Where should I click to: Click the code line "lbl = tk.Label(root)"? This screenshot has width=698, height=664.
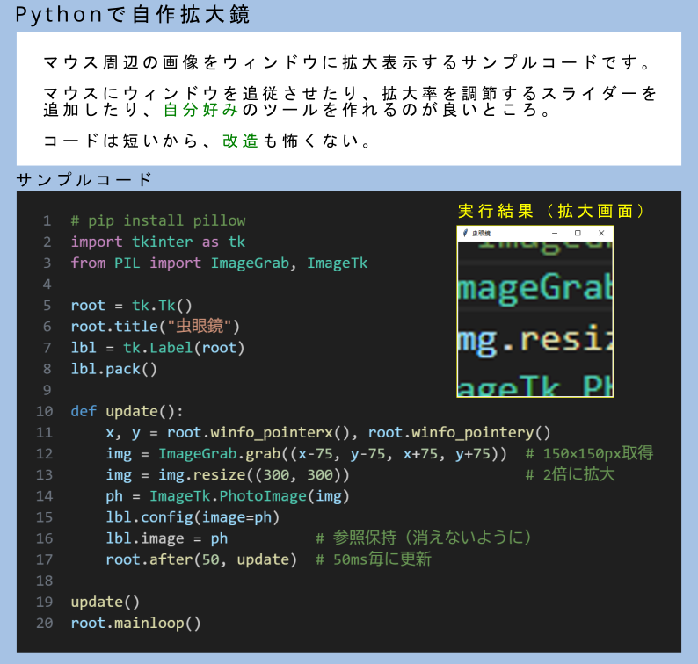(157, 348)
